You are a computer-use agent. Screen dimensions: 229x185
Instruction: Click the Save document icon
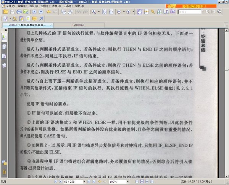(13, 12)
